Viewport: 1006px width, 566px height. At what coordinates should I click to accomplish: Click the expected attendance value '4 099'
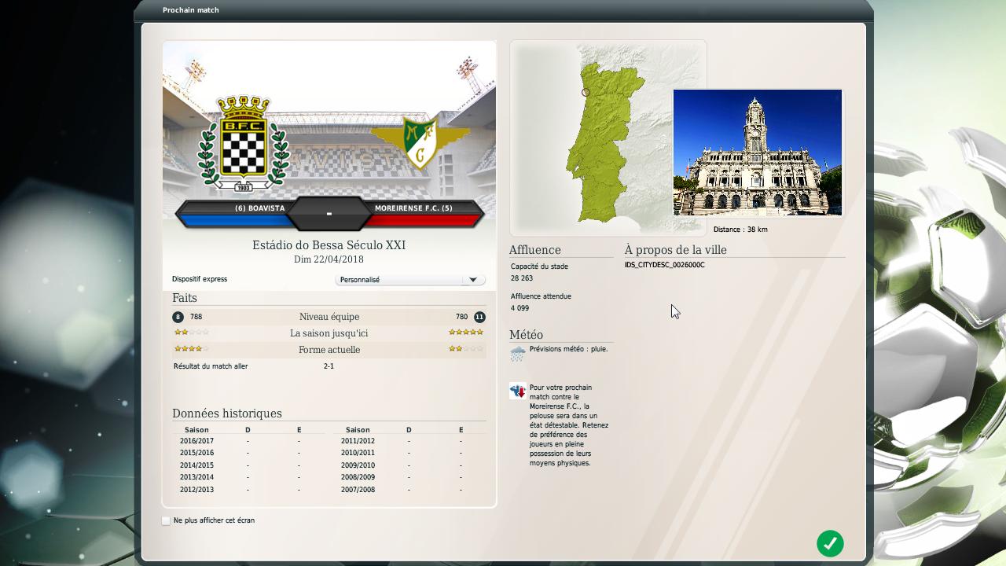[520, 308]
